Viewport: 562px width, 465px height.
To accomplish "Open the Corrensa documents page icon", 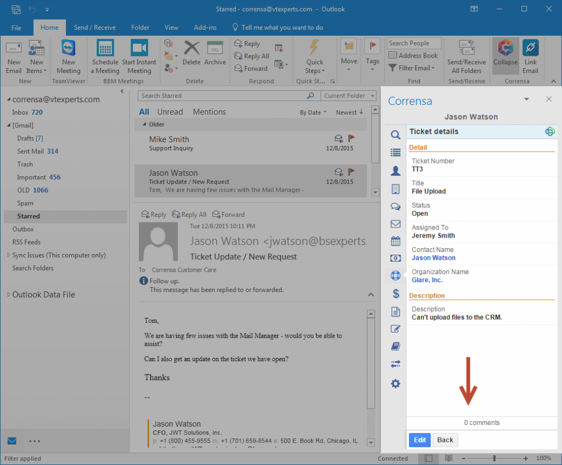I will tap(395, 311).
